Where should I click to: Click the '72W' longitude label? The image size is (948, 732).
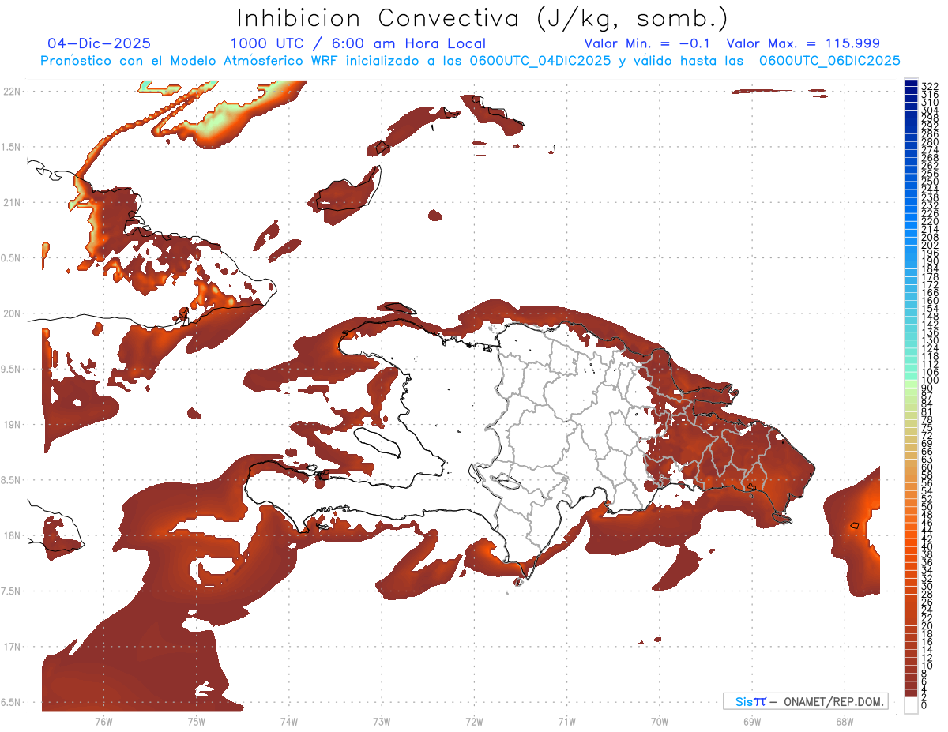pos(474,721)
